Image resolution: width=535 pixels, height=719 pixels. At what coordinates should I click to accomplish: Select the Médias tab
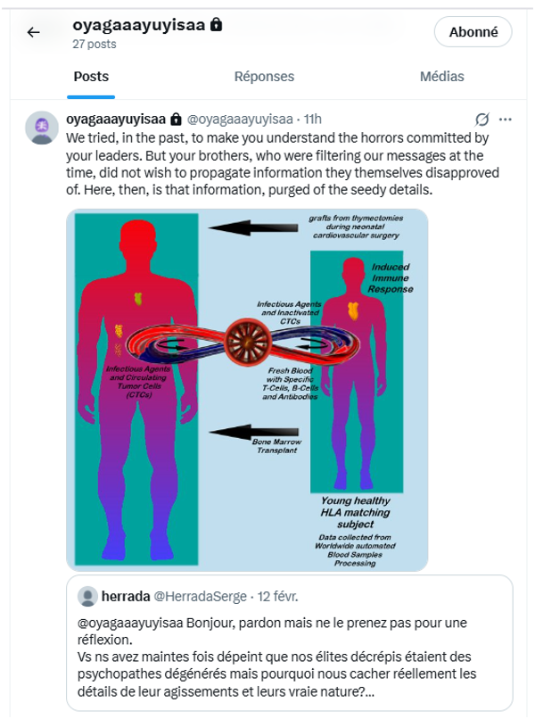[x=441, y=77]
